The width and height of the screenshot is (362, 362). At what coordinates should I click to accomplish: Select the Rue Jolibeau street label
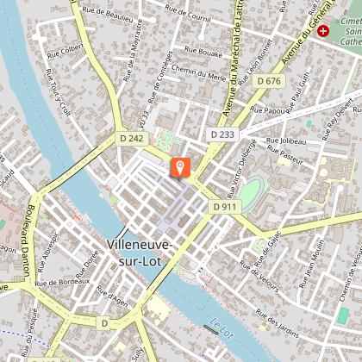click(286, 141)
